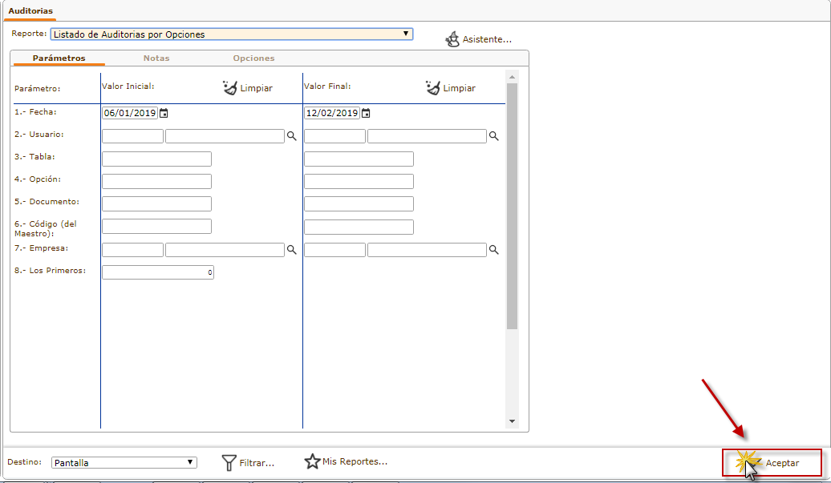Focus the Los Primeros number field
Screen dimensions: 831x483
click(x=157, y=272)
